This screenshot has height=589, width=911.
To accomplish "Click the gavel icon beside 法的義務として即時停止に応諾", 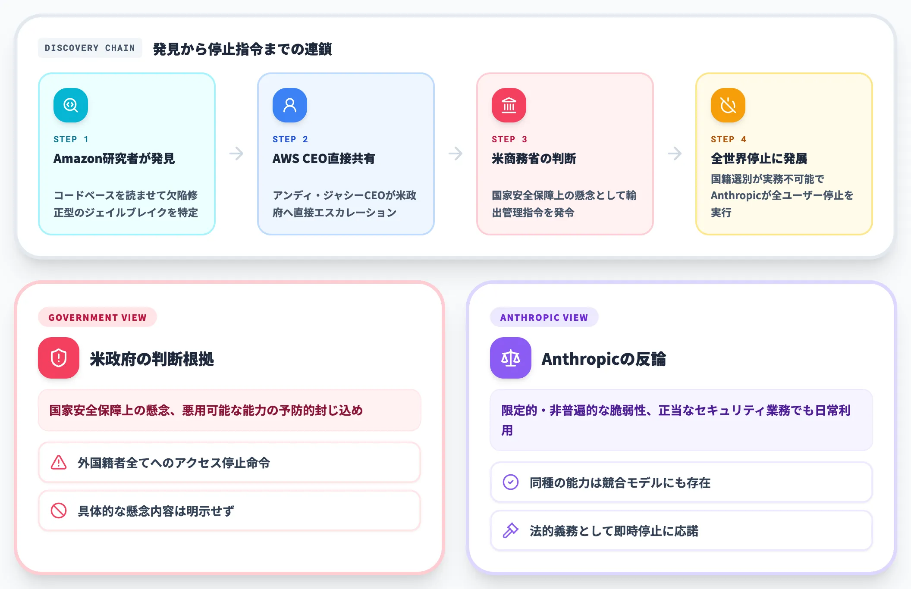I will coord(511,531).
